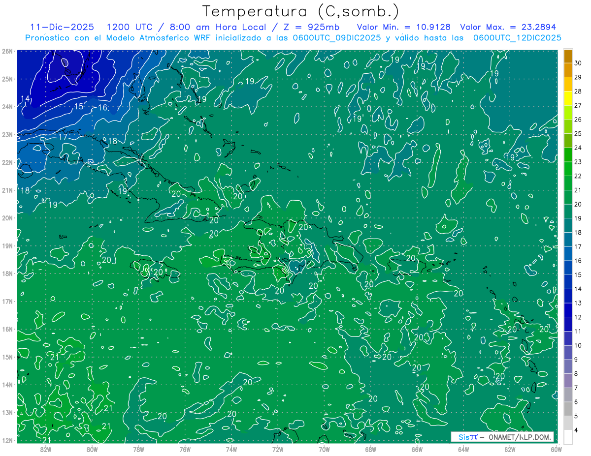The height and width of the screenshot is (456, 591).
Task: Click the 15N latitude axis label
Action: pos(7,357)
